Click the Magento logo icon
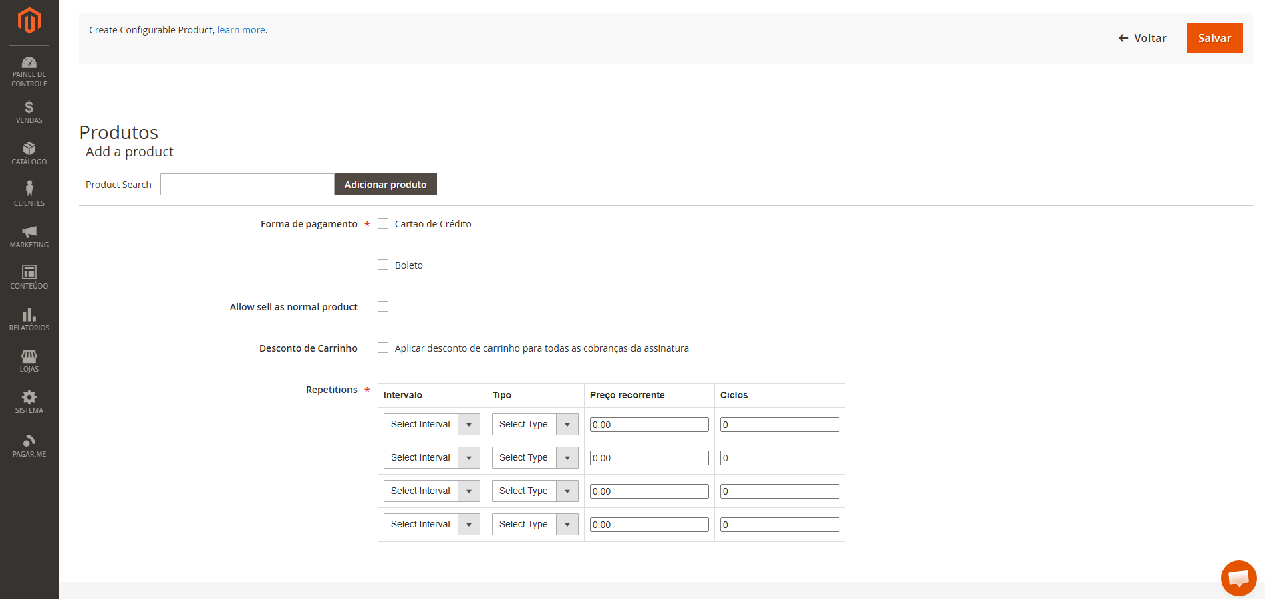This screenshot has width=1265, height=599. tap(29, 20)
